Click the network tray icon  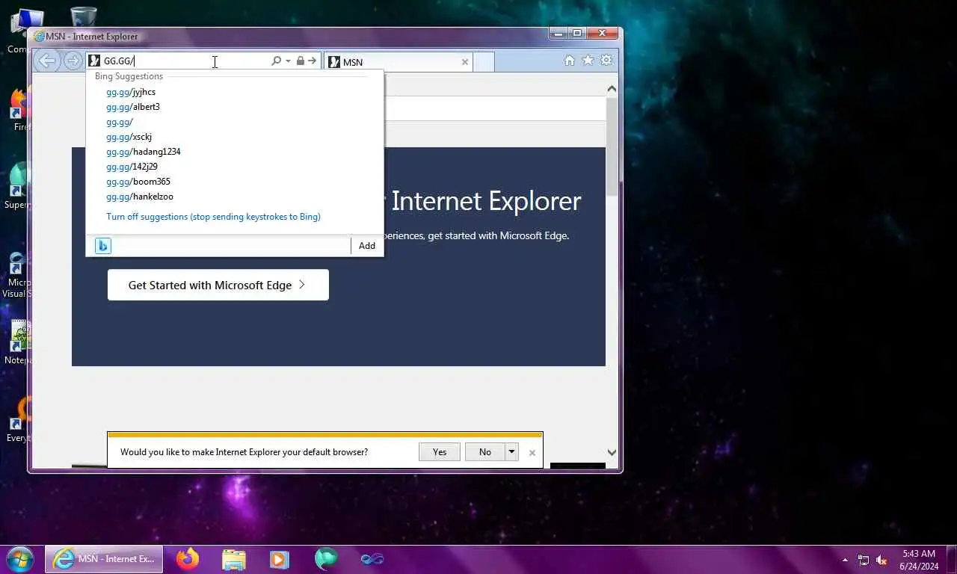tap(864, 560)
